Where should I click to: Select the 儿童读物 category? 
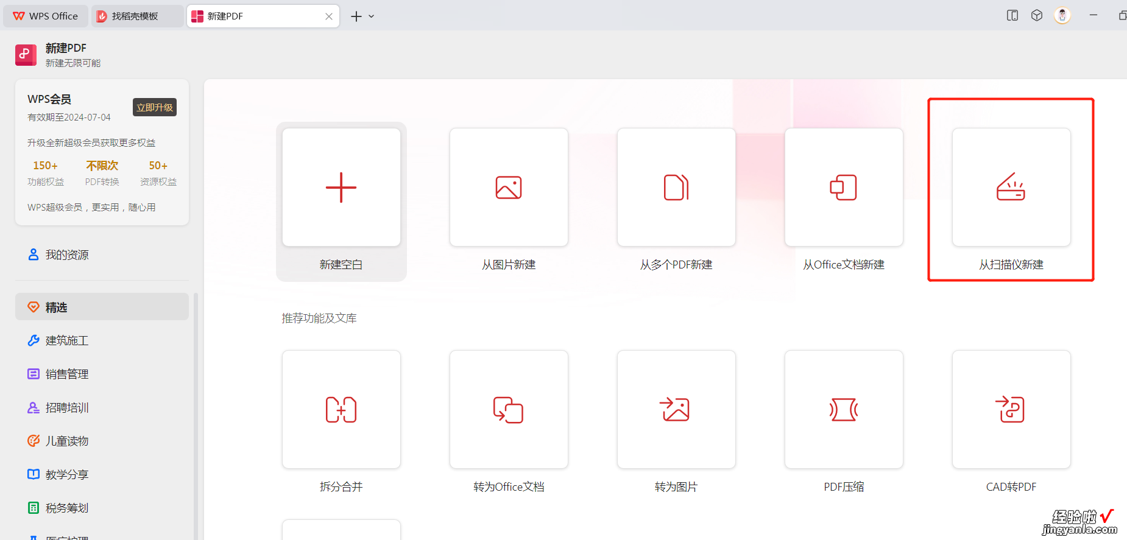(x=102, y=441)
